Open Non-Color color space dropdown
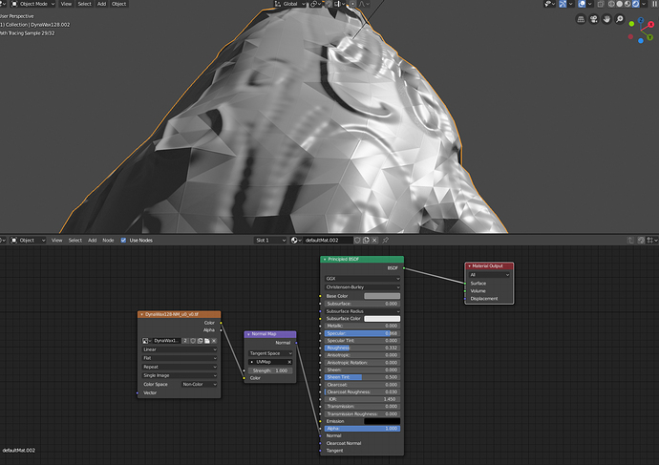The width and height of the screenshot is (659, 465). 200,385
